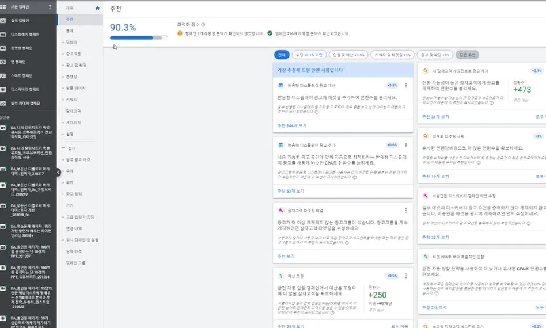Screen dimensions: 546x328
Task: Open more options on 잠재고객 타겟팅 해결 card
Action: click(405, 211)
